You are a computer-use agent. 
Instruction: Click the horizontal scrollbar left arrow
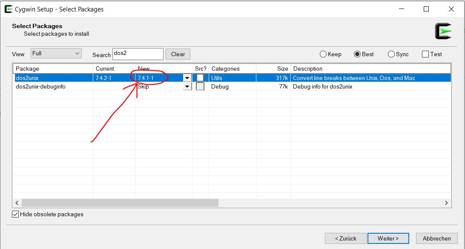click(x=17, y=203)
